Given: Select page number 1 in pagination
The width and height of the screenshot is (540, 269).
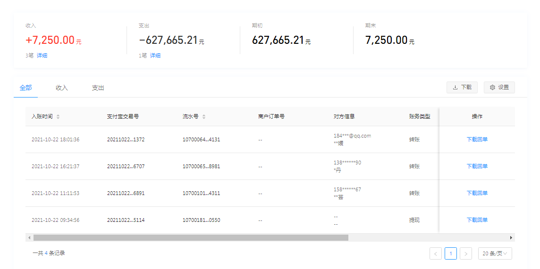Looking at the screenshot, I should pos(450,253).
